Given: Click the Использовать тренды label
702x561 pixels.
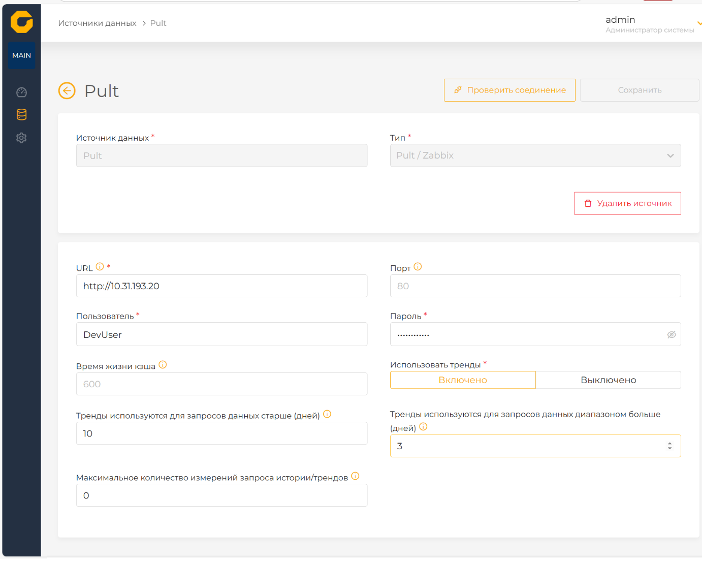Looking at the screenshot, I should point(435,365).
